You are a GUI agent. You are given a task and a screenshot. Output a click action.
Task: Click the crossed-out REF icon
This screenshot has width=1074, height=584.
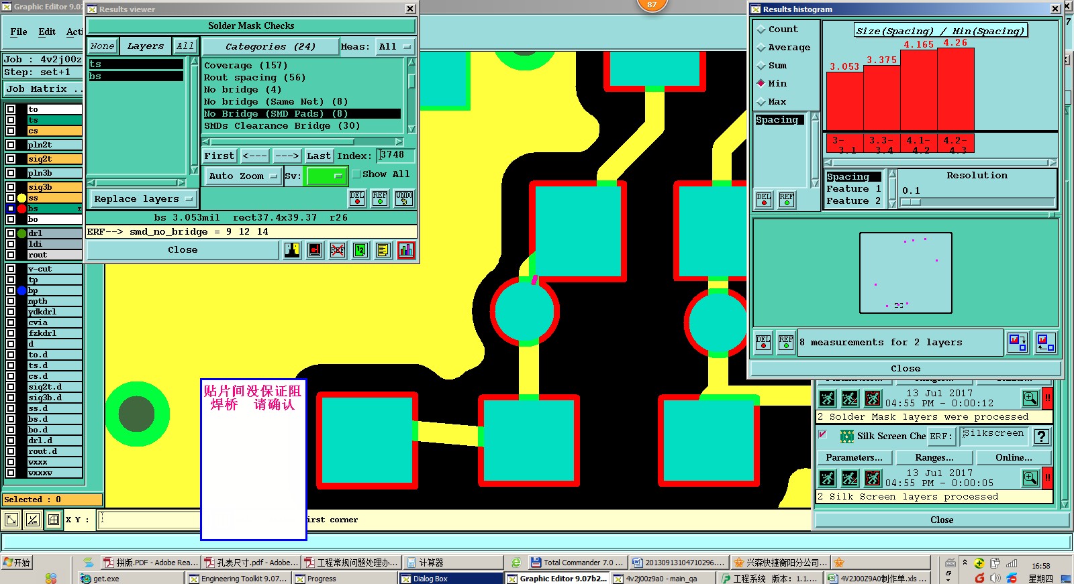click(x=338, y=250)
